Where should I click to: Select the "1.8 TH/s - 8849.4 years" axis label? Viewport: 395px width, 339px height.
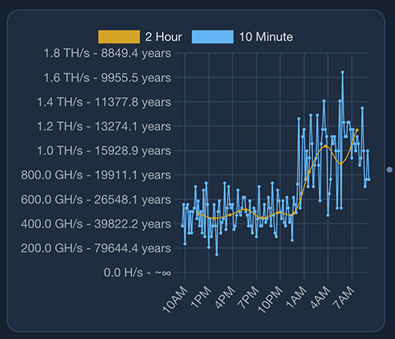click(107, 53)
